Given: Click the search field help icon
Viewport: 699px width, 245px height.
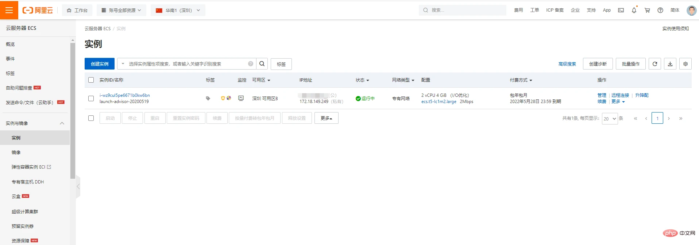Looking at the screenshot, I should pos(251,64).
